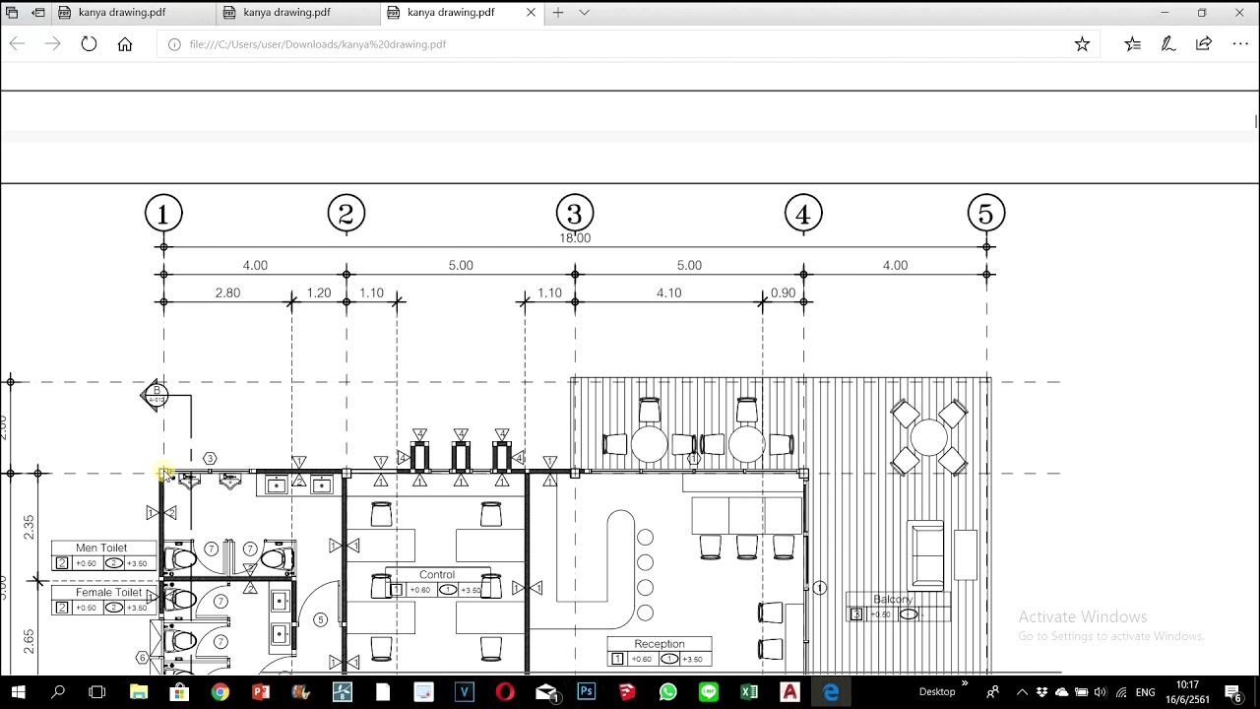This screenshot has width=1260, height=709.
Task: Close the active kanya drawing.pdf tab
Action: 532,13
